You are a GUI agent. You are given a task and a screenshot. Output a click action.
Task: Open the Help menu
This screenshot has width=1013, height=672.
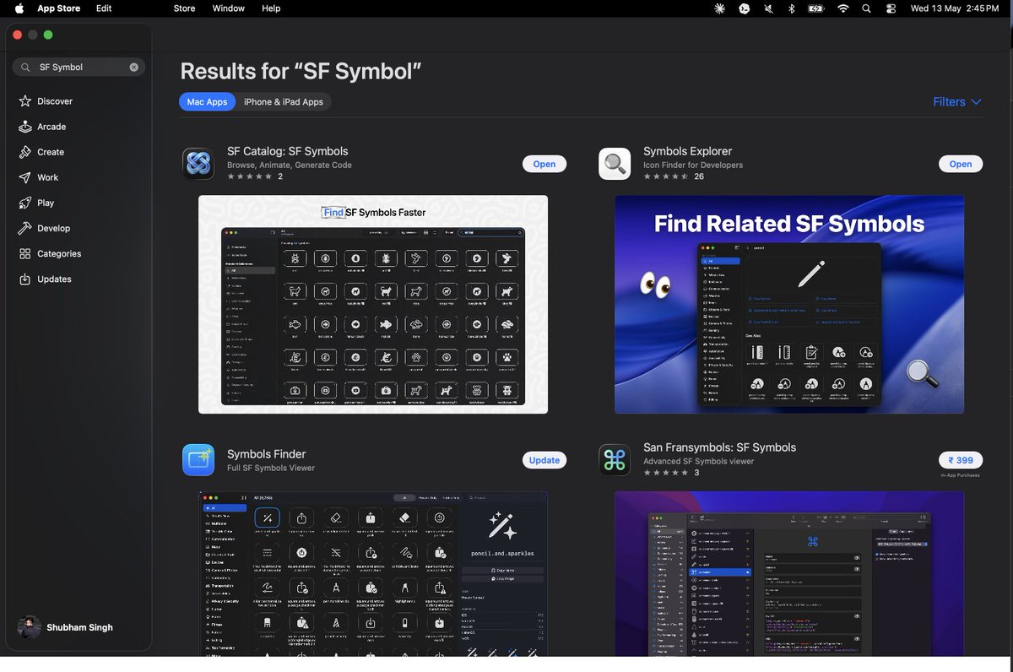pyautogui.click(x=271, y=8)
